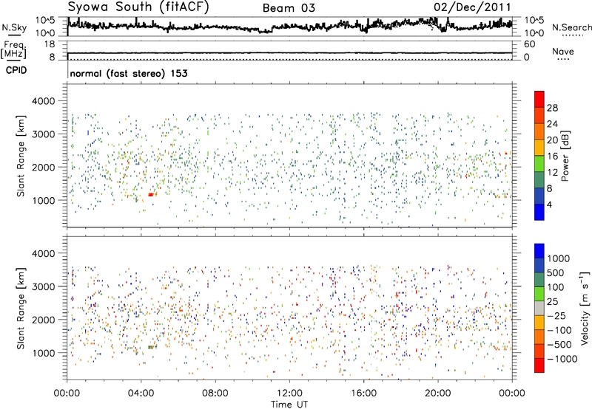The image size is (592, 409).
Task: Click the blue 4 dB power color band
Action: (539, 212)
